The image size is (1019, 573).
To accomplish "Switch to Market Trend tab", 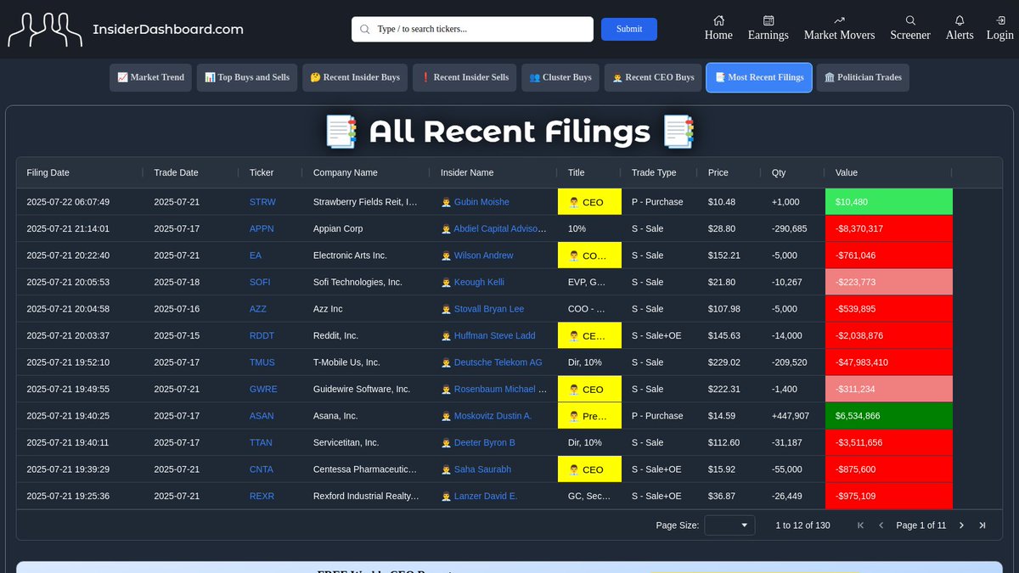I will coord(151,77).
